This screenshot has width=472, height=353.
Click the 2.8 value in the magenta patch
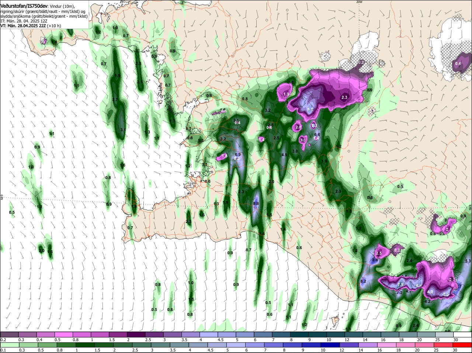pos(298,127)
